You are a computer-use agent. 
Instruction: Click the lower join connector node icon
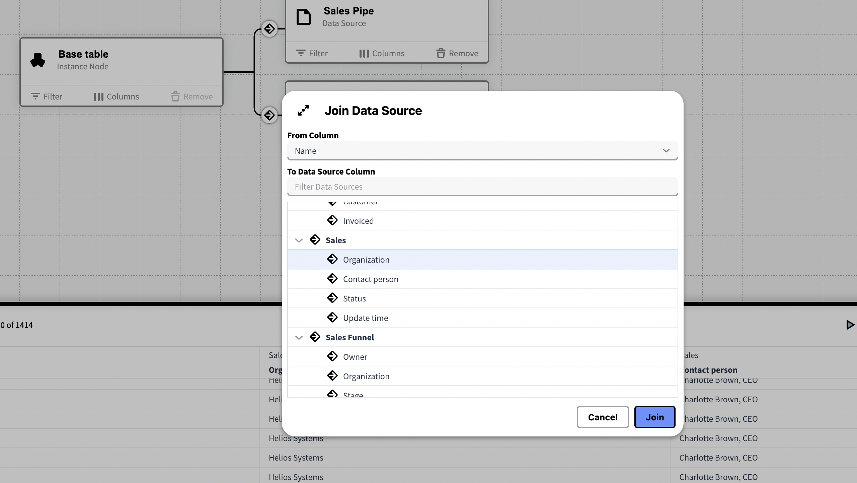tap(269, 115)
